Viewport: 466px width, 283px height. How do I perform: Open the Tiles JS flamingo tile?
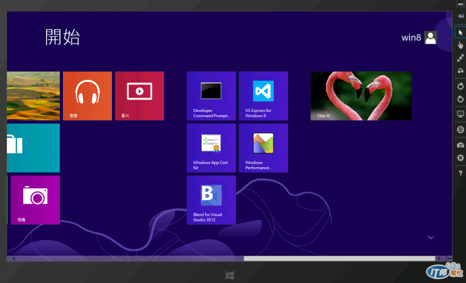(x=361, y=96)
